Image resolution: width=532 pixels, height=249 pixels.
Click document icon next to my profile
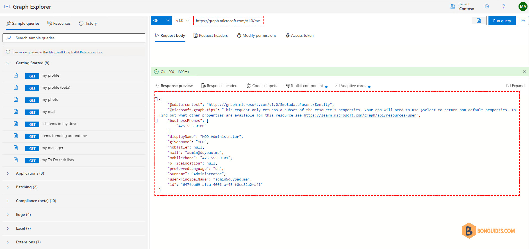(x=16, y=75)
